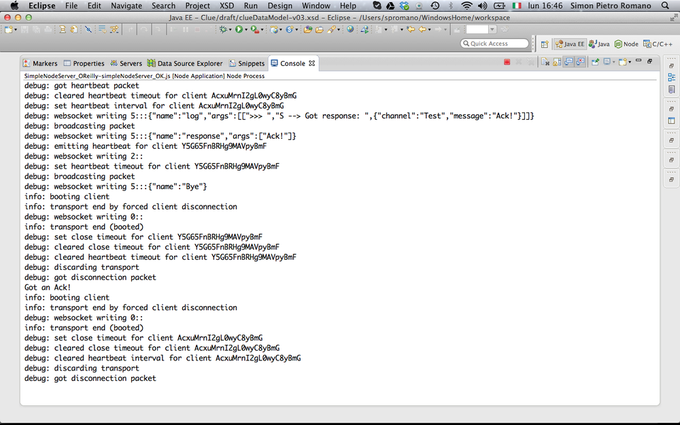Open the outline view from right trim
The height and width of the screenshot is (425, 680).
(x=672, y=77)
